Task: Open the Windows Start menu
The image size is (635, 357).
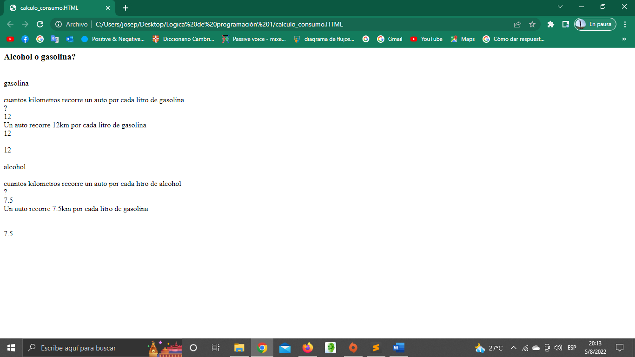Action: point(11,348)
